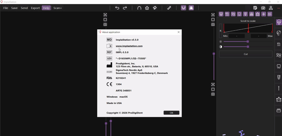Click the Scan+ menu item
The width and height of the screenshot is (282, 136).
pos(58,8)
